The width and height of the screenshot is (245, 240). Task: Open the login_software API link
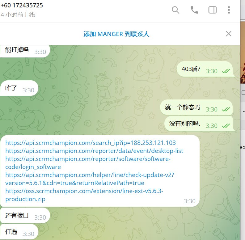[x=88, y=163]
